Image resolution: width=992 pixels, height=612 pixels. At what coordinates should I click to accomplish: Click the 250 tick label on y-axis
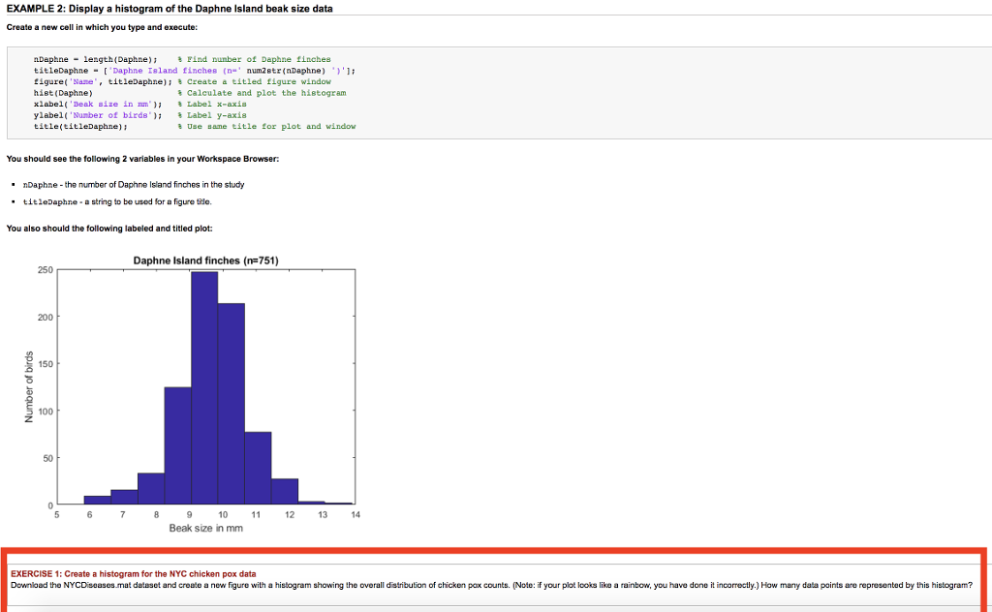coord(47,270)
